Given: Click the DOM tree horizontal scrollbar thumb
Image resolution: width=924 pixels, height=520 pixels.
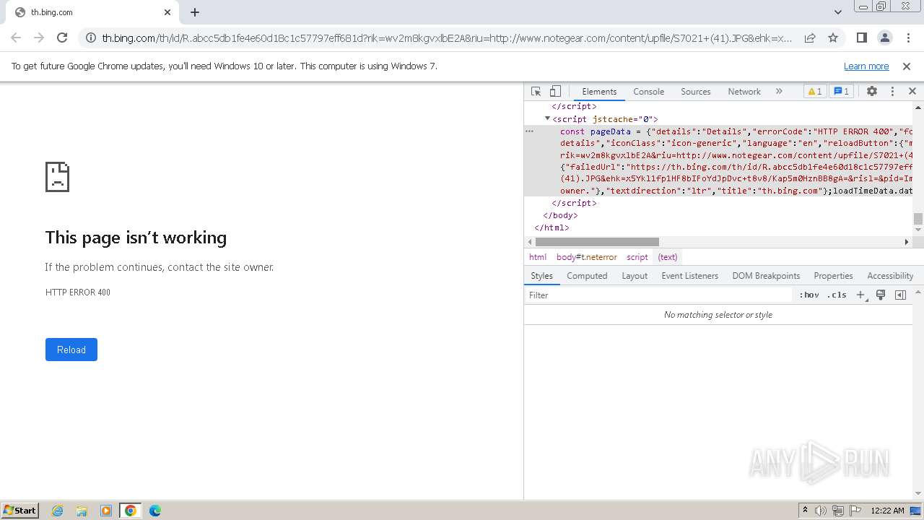Looking at the screenshot, I should point(597,242).
